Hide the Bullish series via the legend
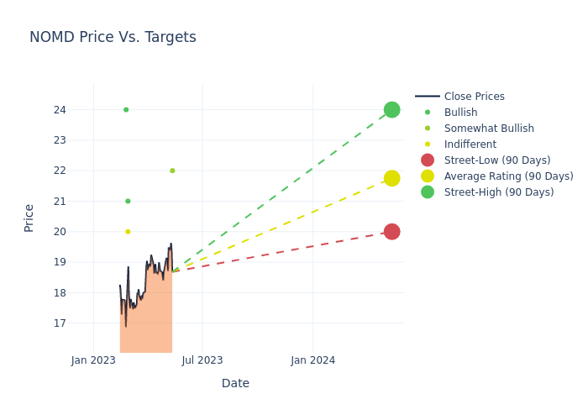 click(x=460, y=113)
